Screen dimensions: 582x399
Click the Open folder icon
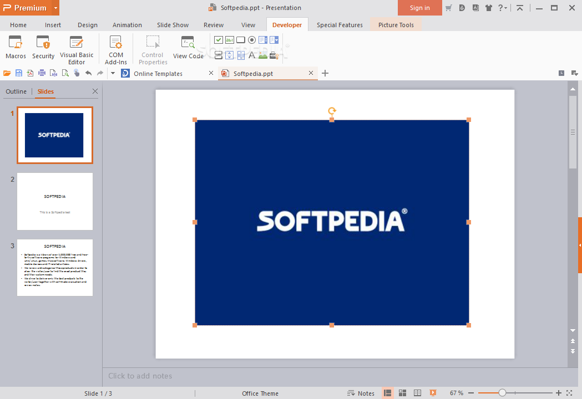point(7,73)
